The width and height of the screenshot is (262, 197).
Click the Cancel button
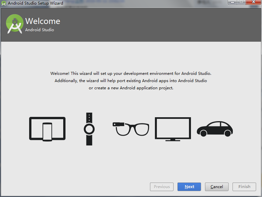pyautogui.click(x=217, y=186)
